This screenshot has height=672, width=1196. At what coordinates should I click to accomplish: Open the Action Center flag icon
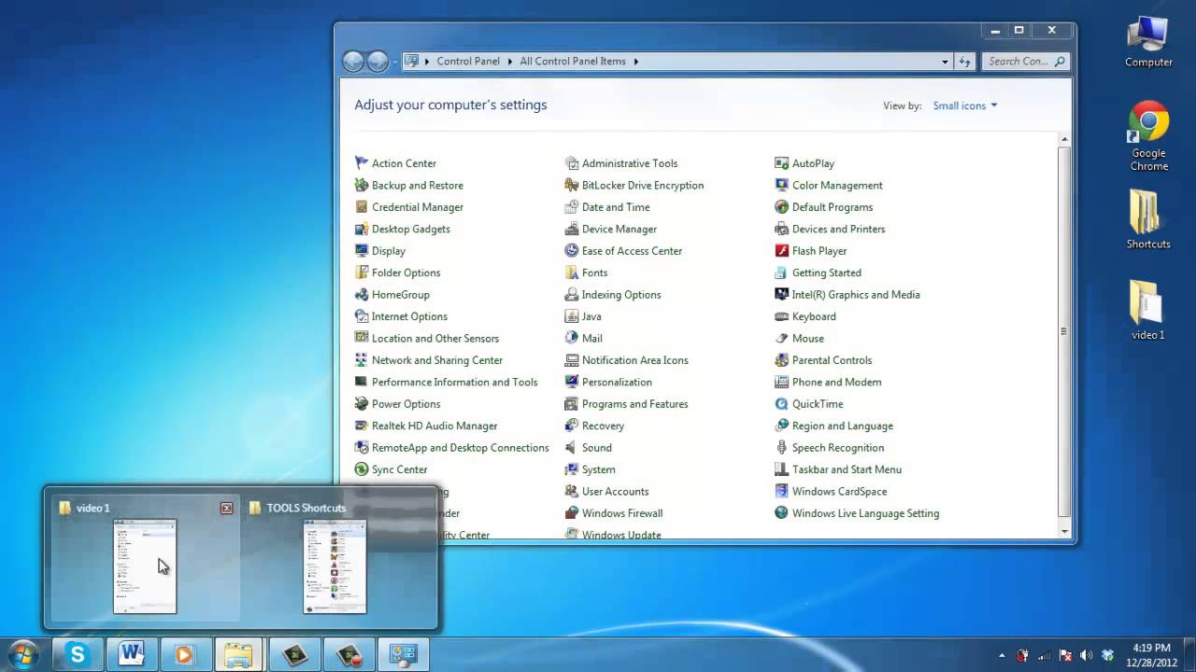coord(362,163)
